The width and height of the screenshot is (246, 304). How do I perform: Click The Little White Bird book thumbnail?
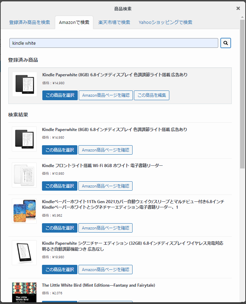24,292
